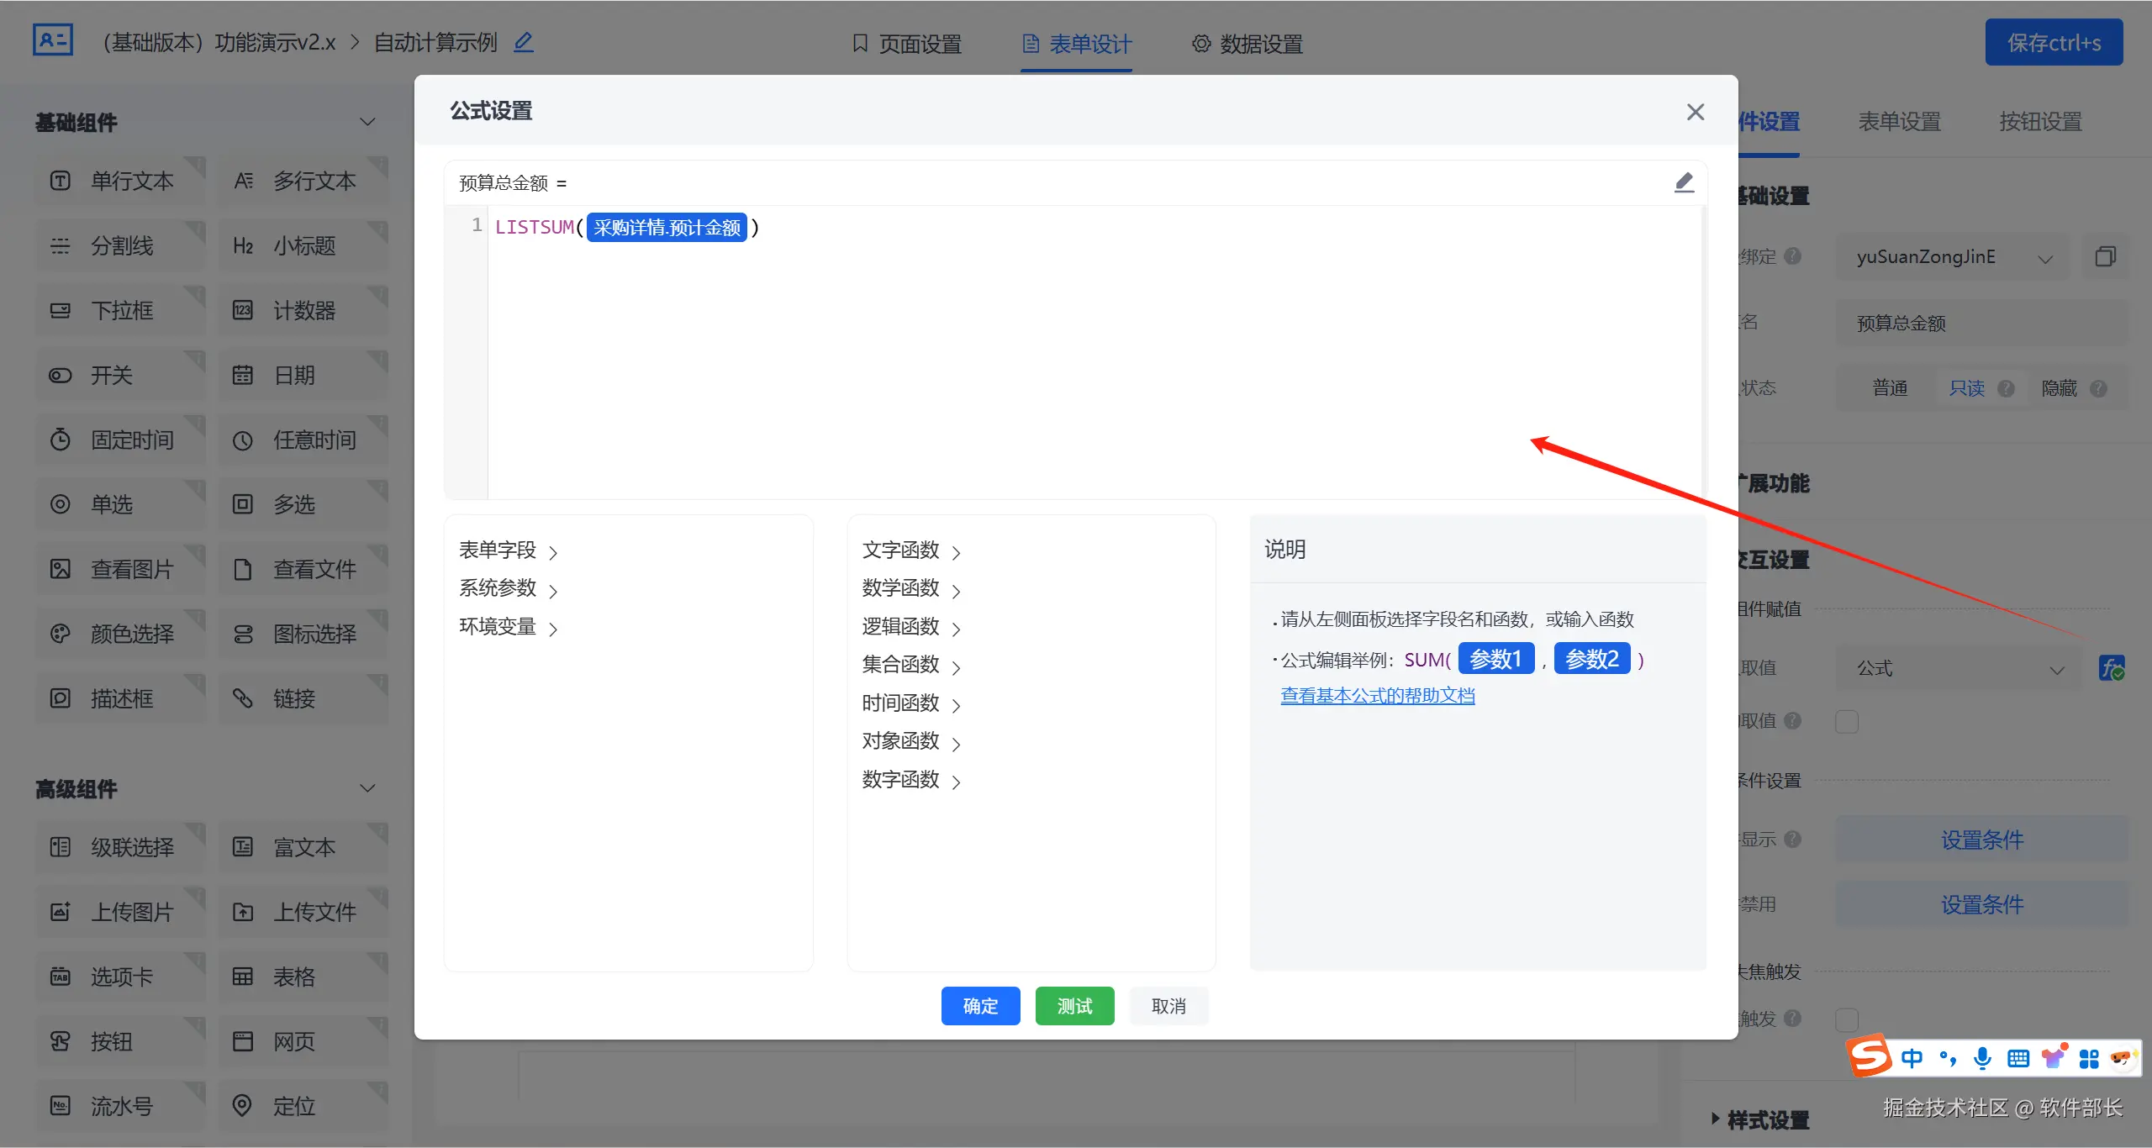Image resolution: width=2152 pixels, height=1148 pixels.
Task: Toggle the 取值 checkbox below 公式
Action: coord(1847,721)
